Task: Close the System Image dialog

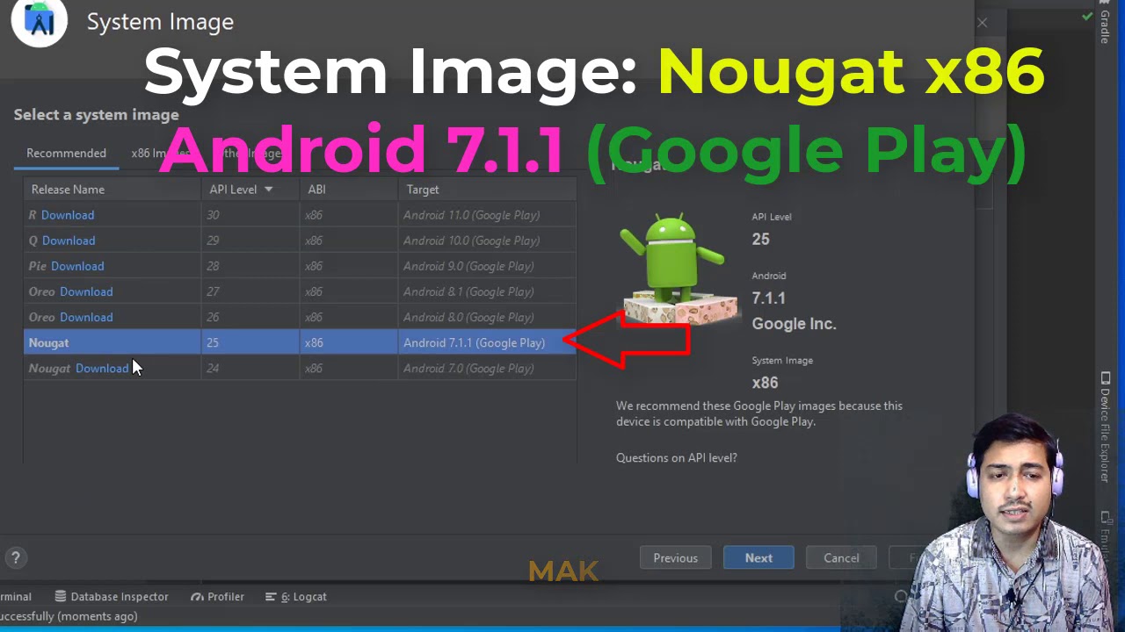Action: pyautogui.click(x=983, y=23)
